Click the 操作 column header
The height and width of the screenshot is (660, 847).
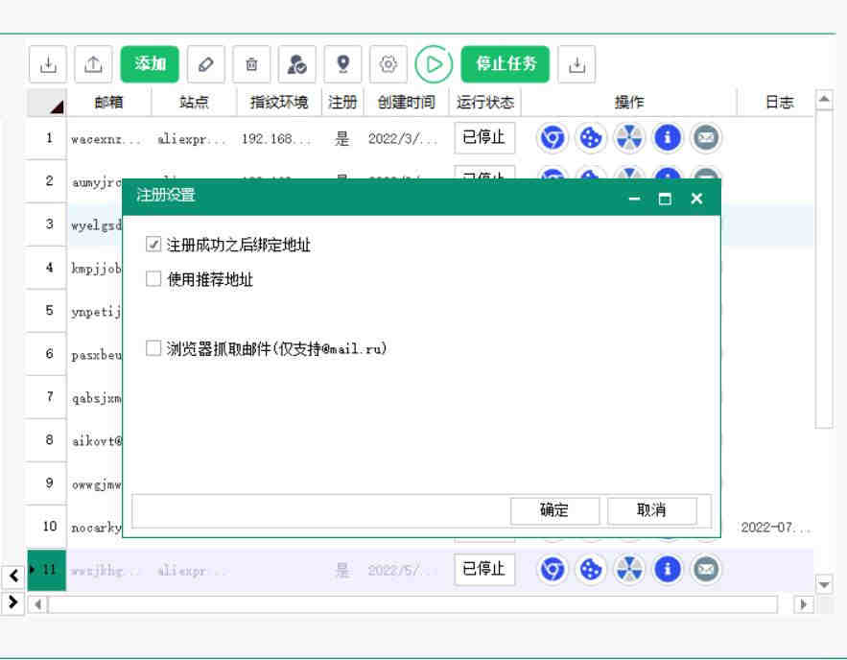pyautogui.click(x=628, y=102)
